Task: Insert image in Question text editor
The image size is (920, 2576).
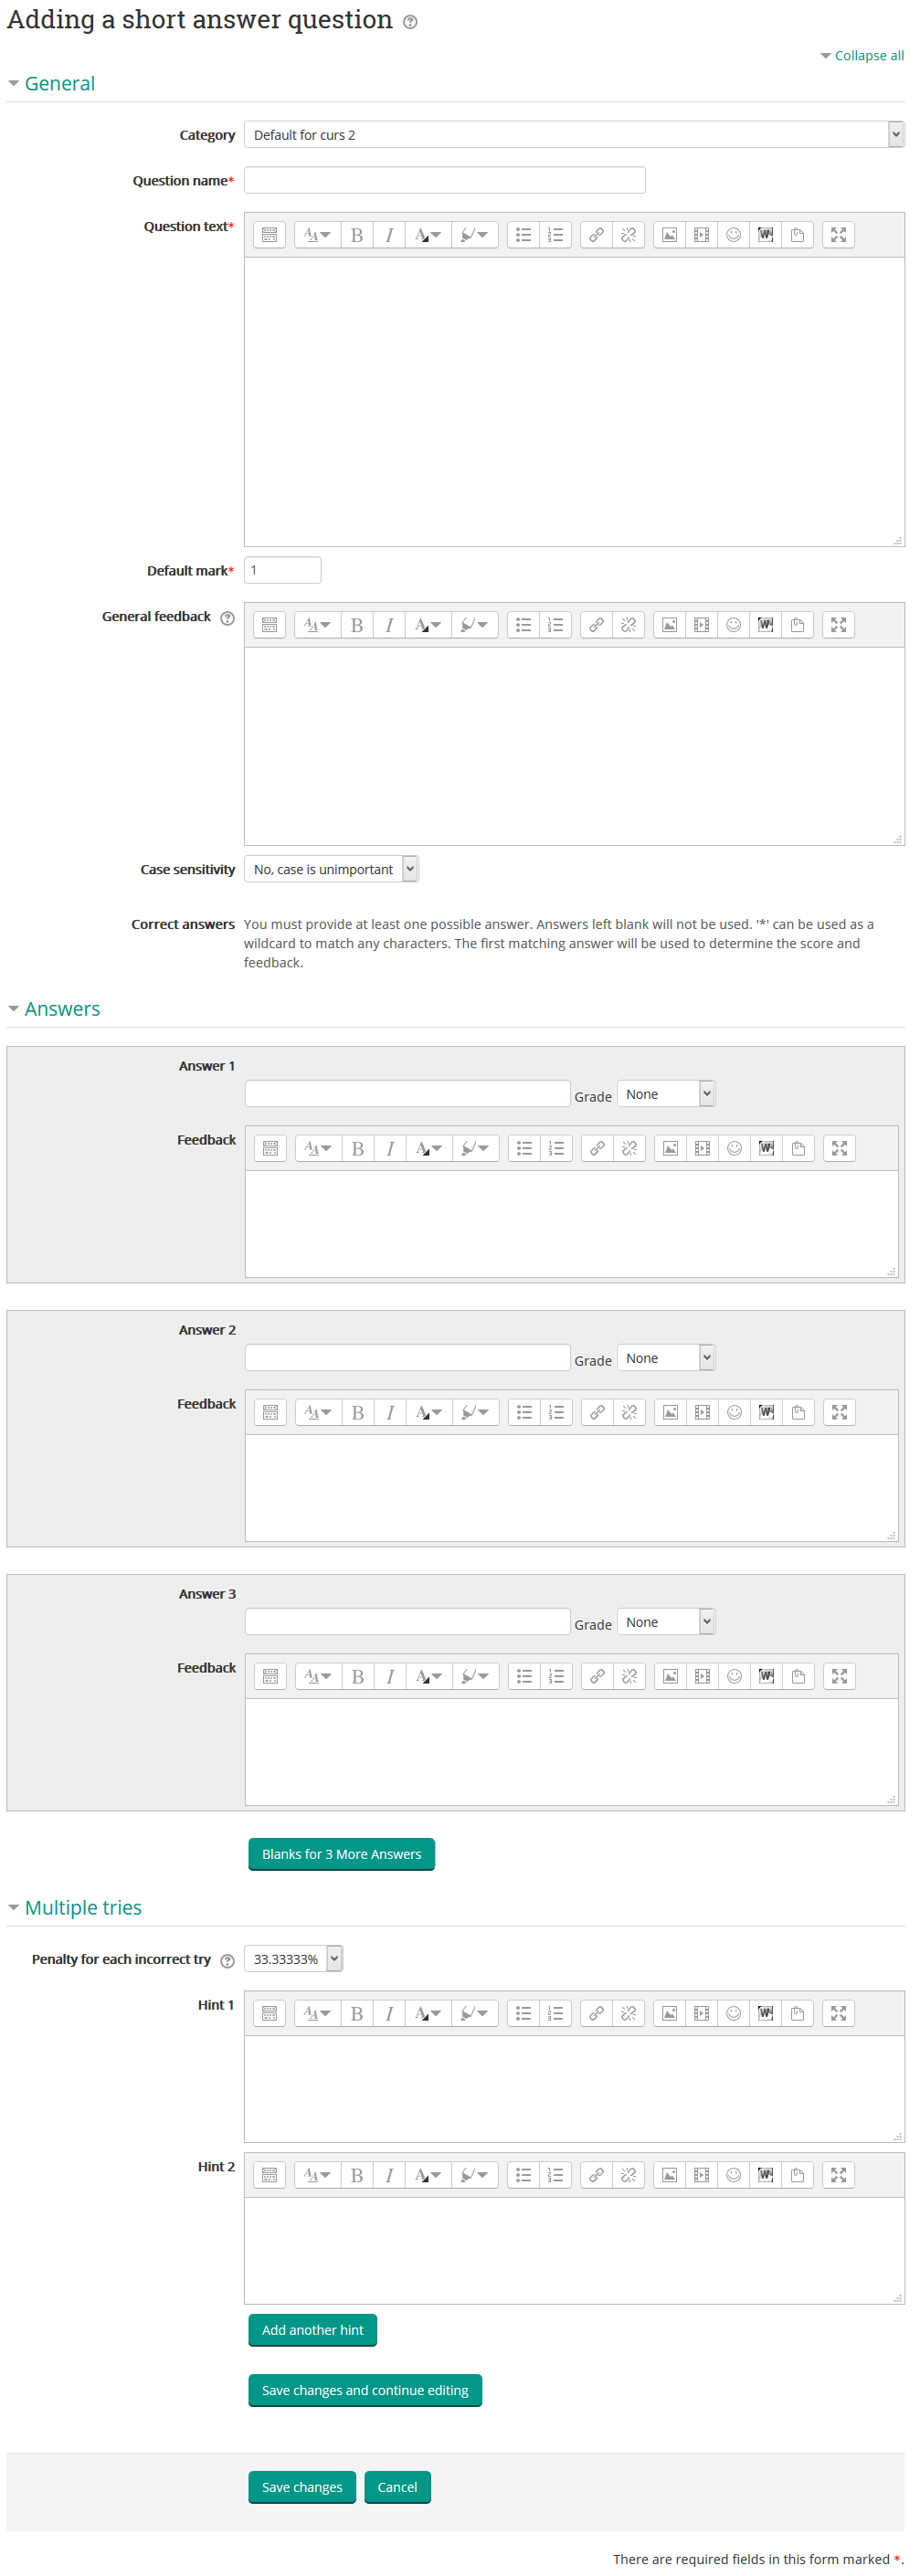Action: pos(669,235)
